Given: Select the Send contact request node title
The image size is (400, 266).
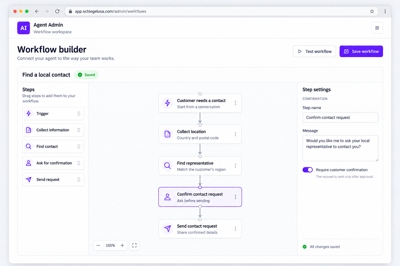Looking at the screenshot, I should point(197,226).
